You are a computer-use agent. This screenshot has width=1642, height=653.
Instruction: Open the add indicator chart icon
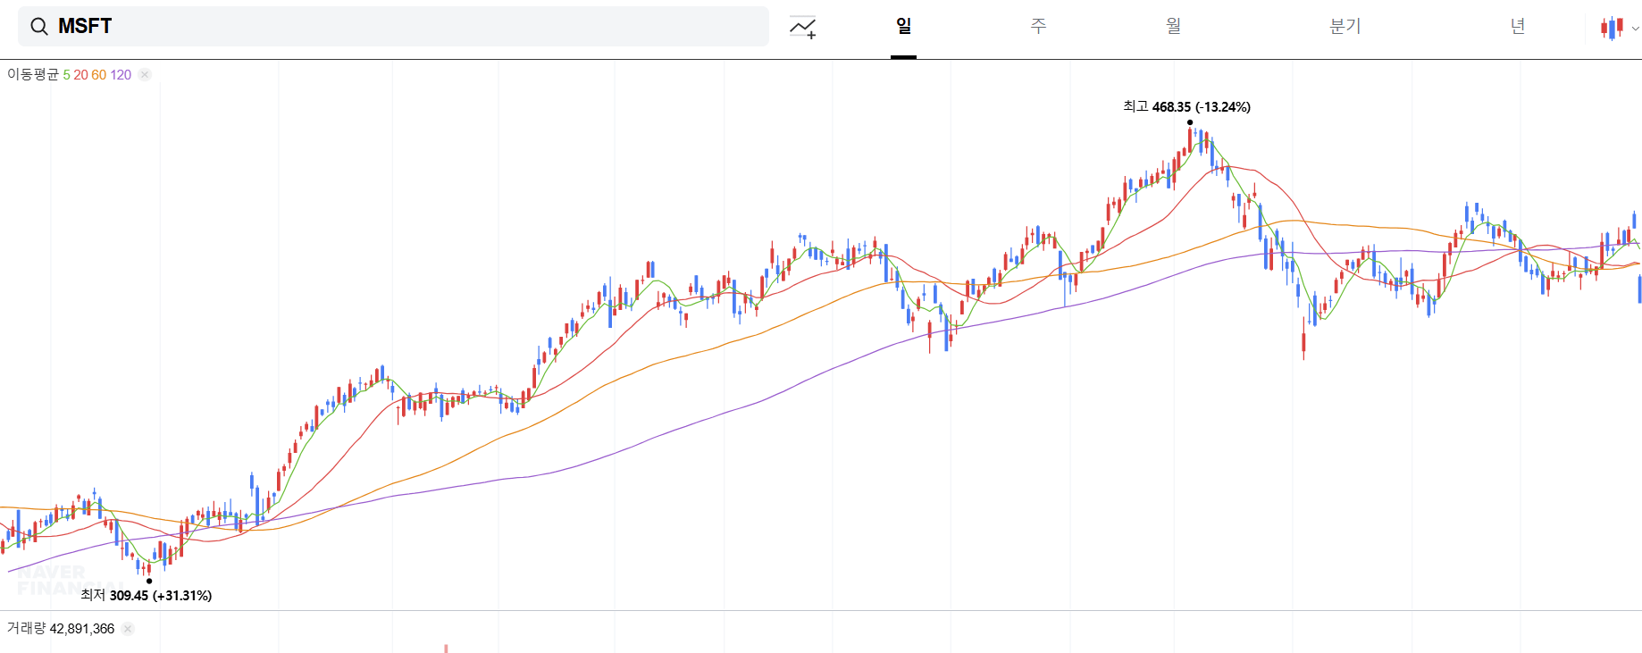[x=802, y=28]
